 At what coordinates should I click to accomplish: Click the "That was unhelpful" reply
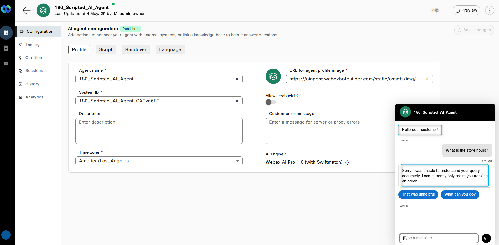coord(418,194)
